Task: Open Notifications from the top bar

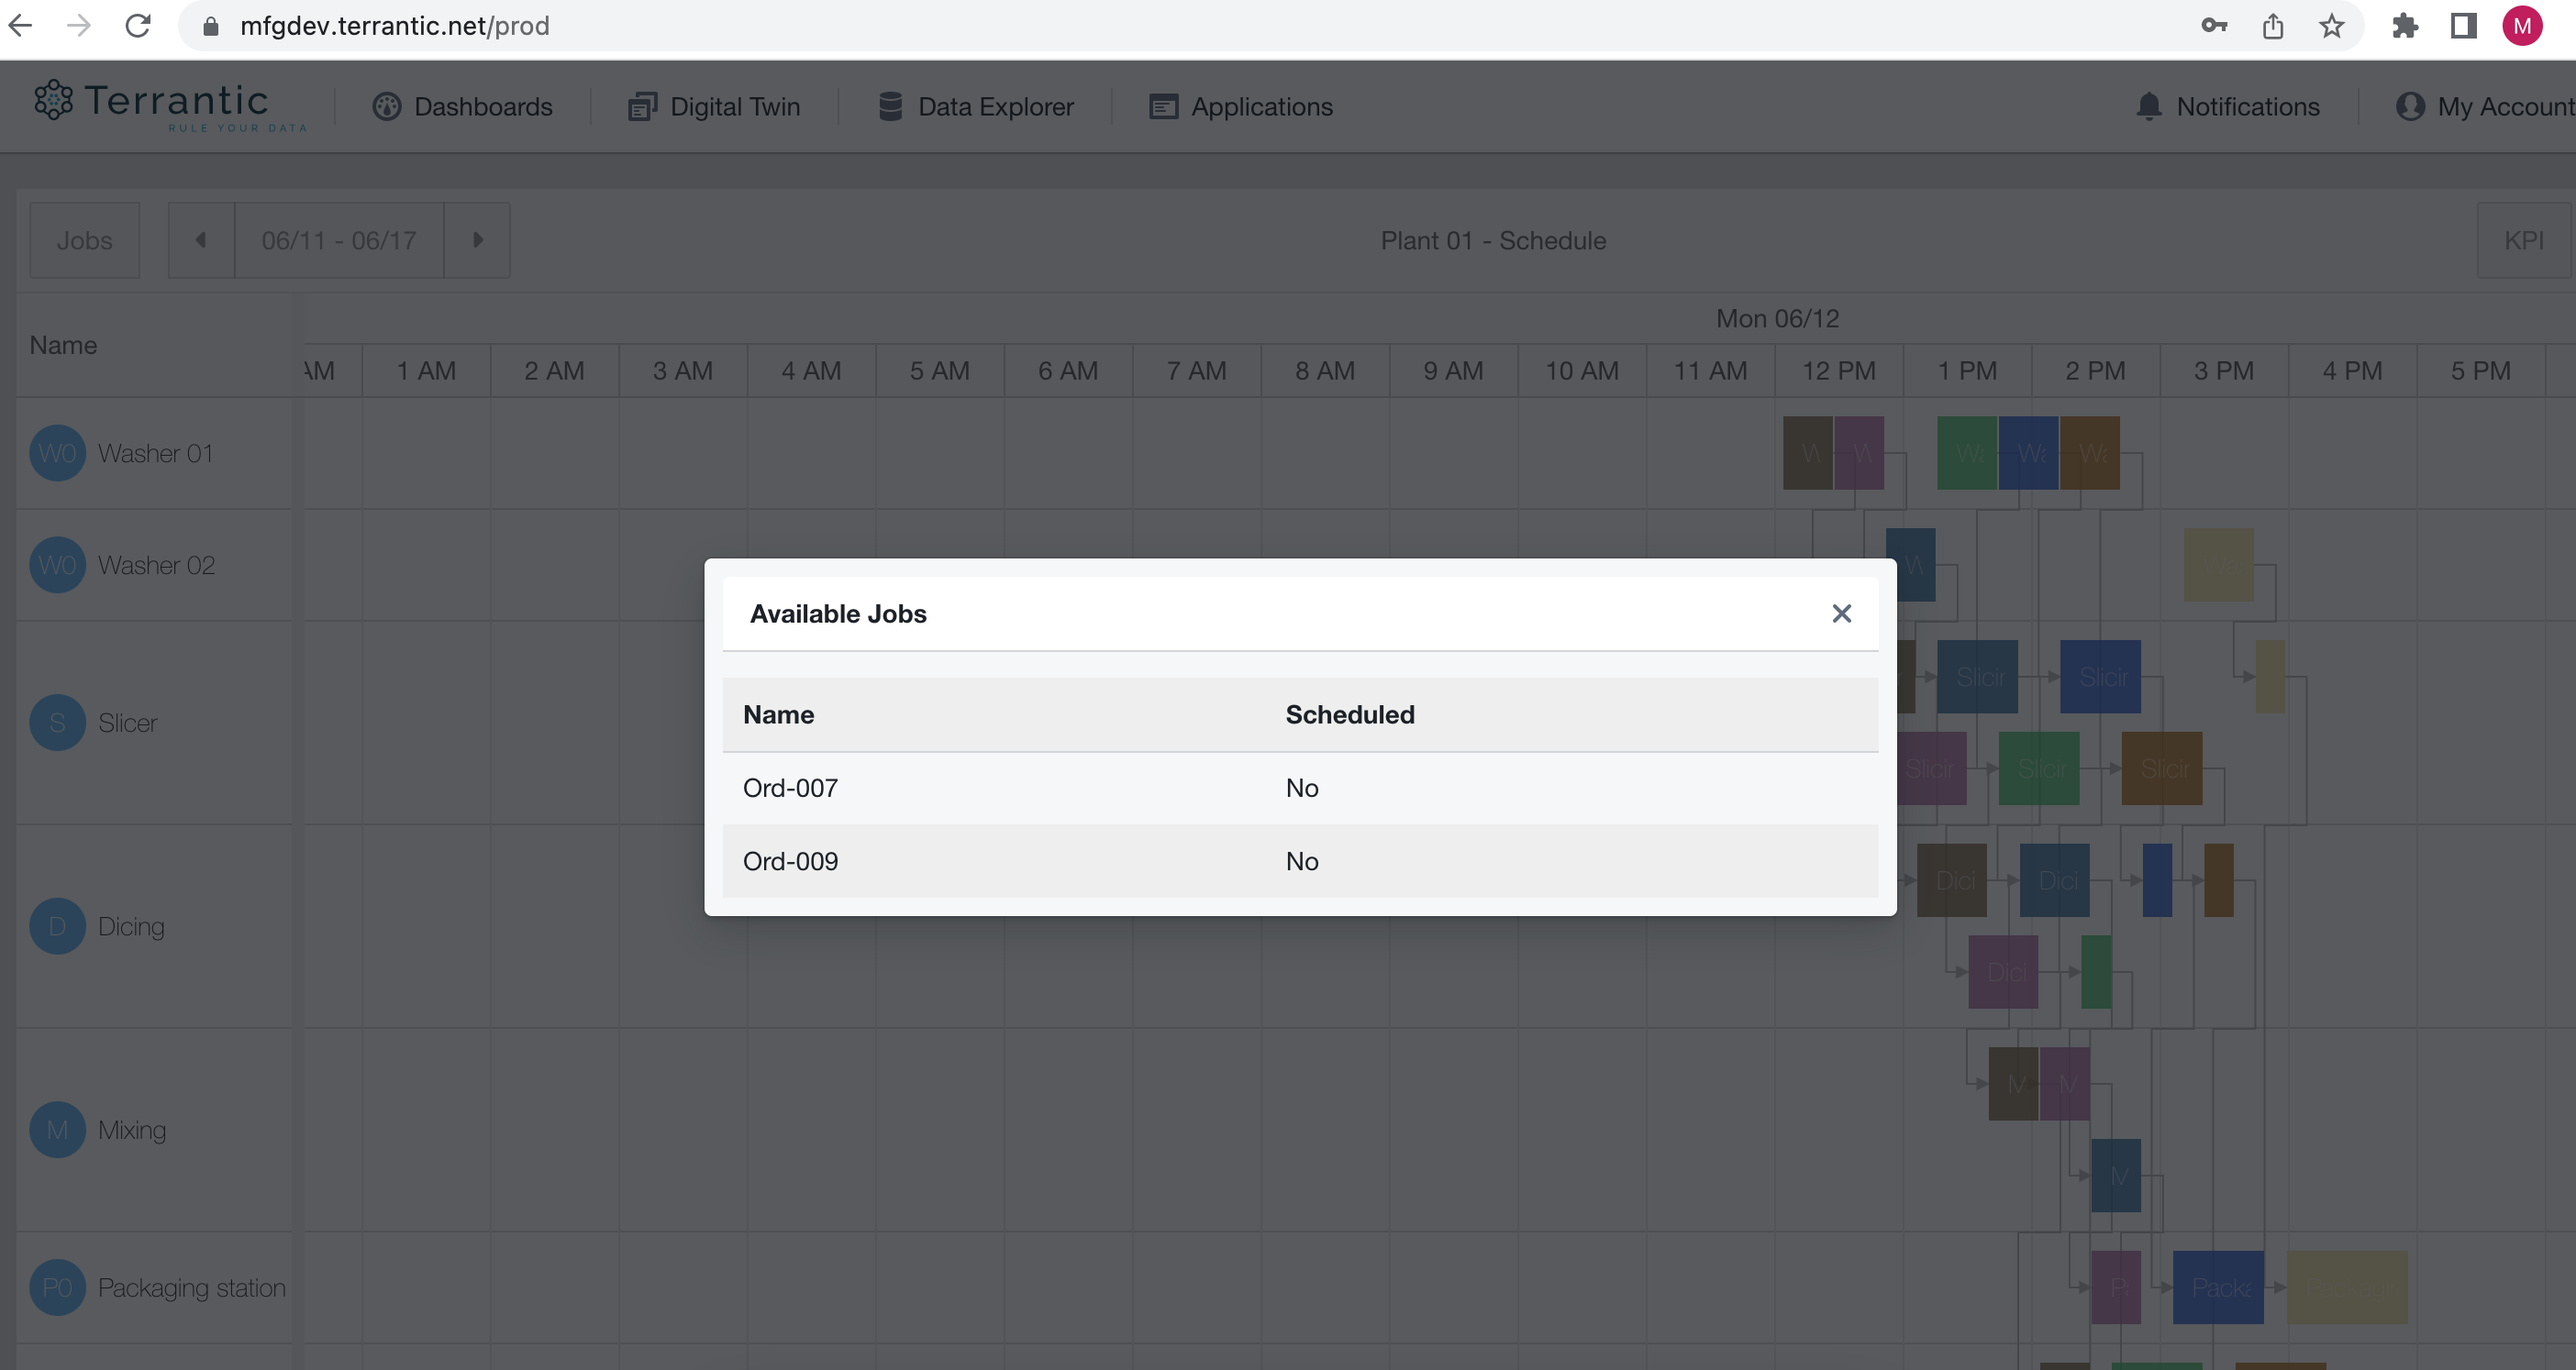Action: coord(2227,107)
